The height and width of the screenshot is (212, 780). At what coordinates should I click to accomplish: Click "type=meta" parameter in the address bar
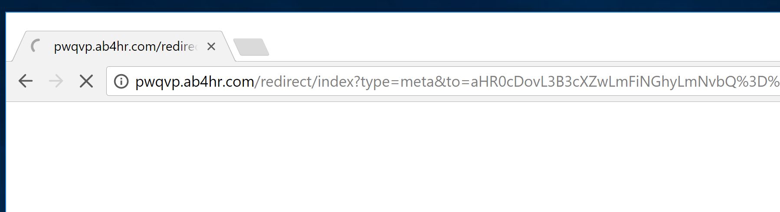(x=396, y=82)
